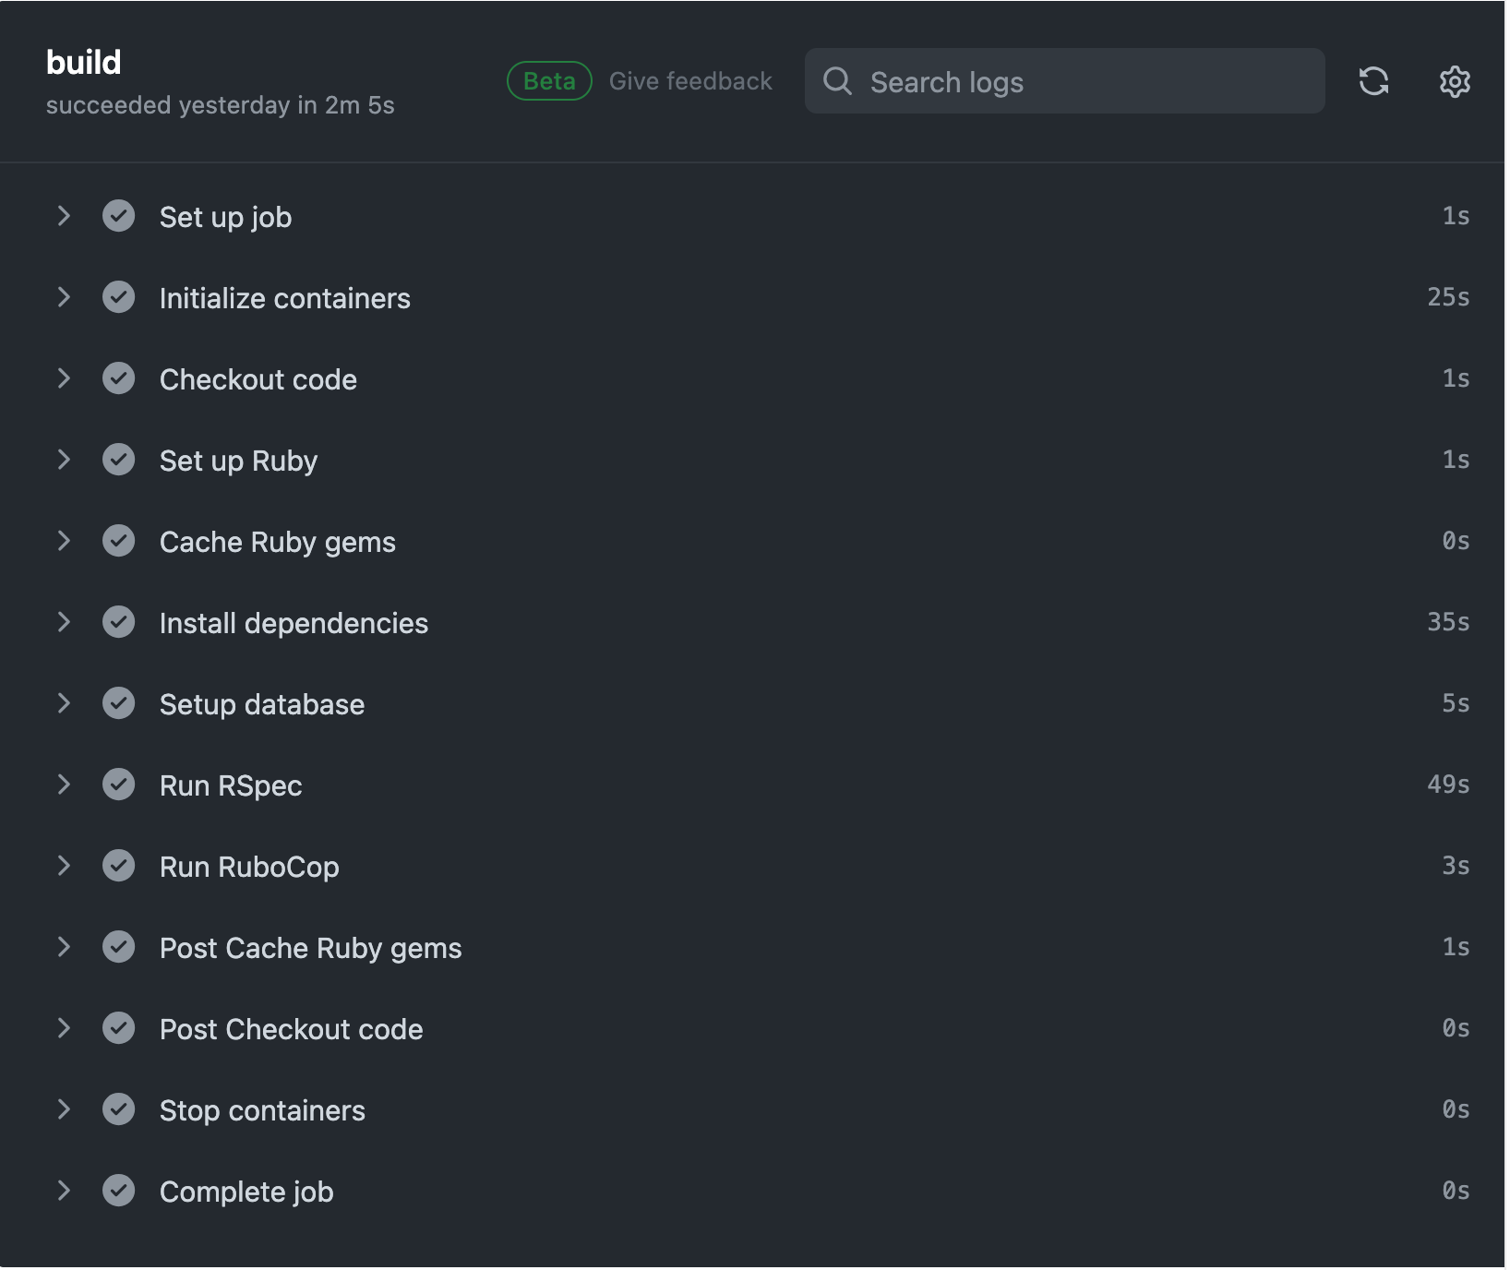Select the Set up Ruby step label
Viewport: 1510px width, 1270px height.
[238, 460]
